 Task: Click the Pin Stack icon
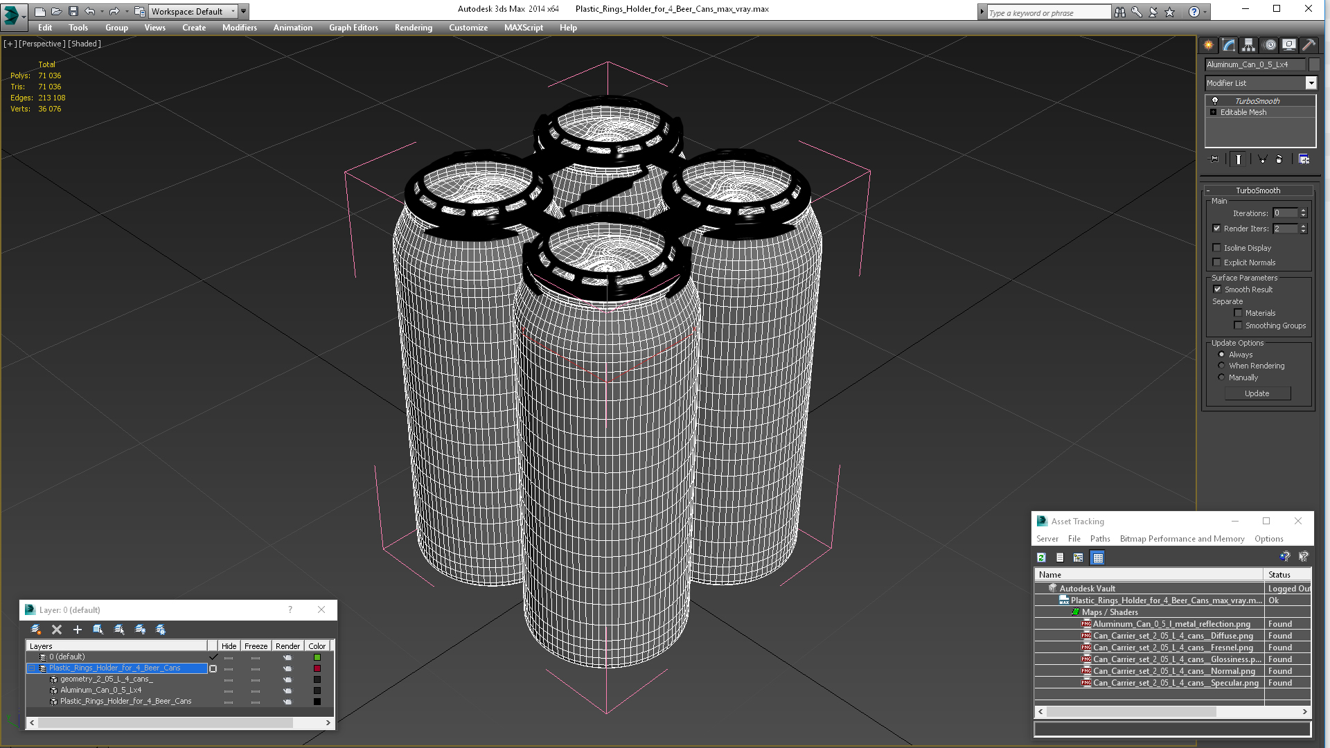1214,159
